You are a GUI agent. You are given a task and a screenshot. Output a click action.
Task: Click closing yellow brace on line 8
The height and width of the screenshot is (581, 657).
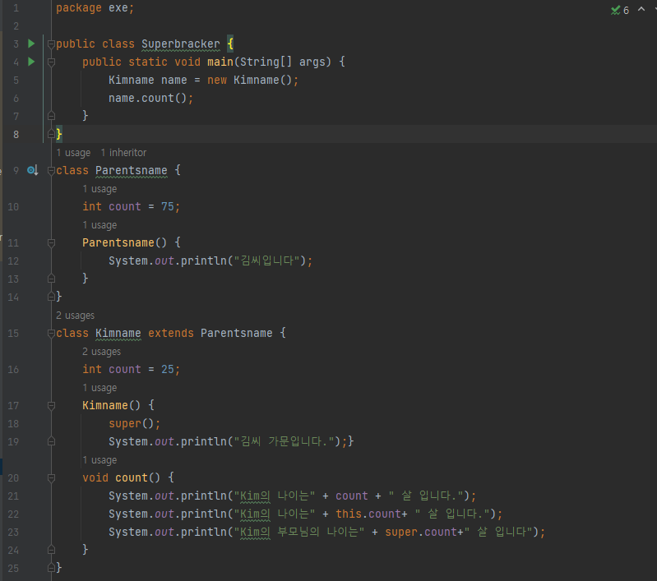59,134
